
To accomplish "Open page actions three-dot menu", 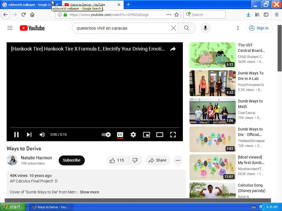I will (x=169, y=15).
